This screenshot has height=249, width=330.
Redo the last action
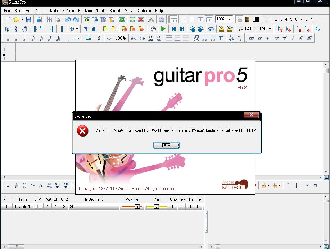tap(76, 19)
